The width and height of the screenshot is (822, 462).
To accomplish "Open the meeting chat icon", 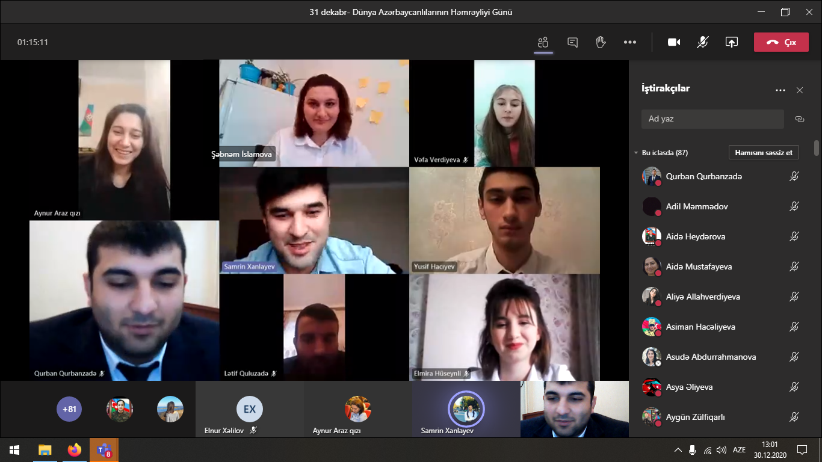I will [x=572, y=42].
